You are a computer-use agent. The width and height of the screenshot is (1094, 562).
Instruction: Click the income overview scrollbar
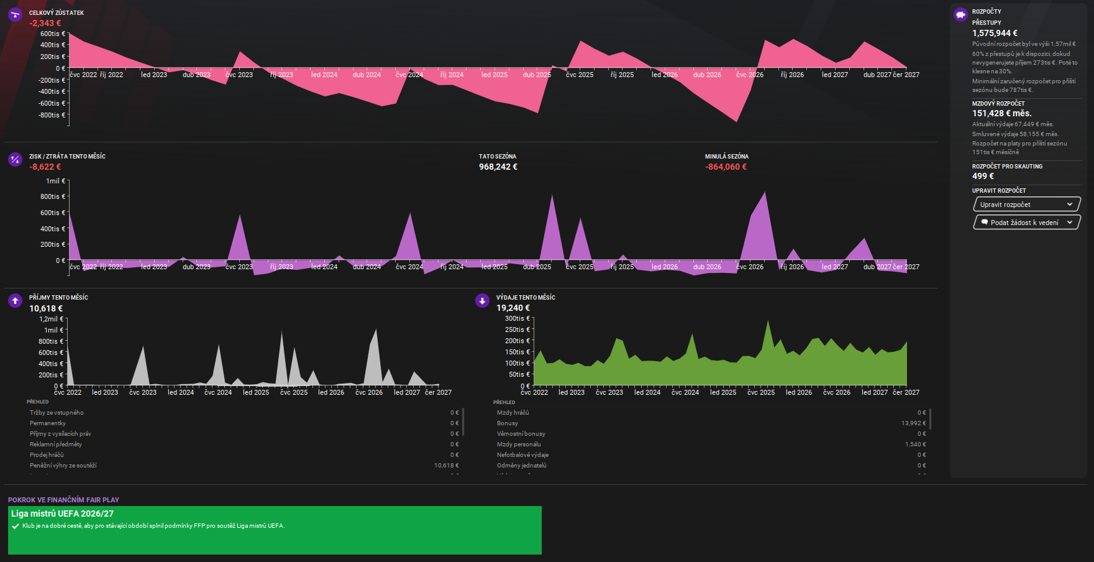coord(463,421)
